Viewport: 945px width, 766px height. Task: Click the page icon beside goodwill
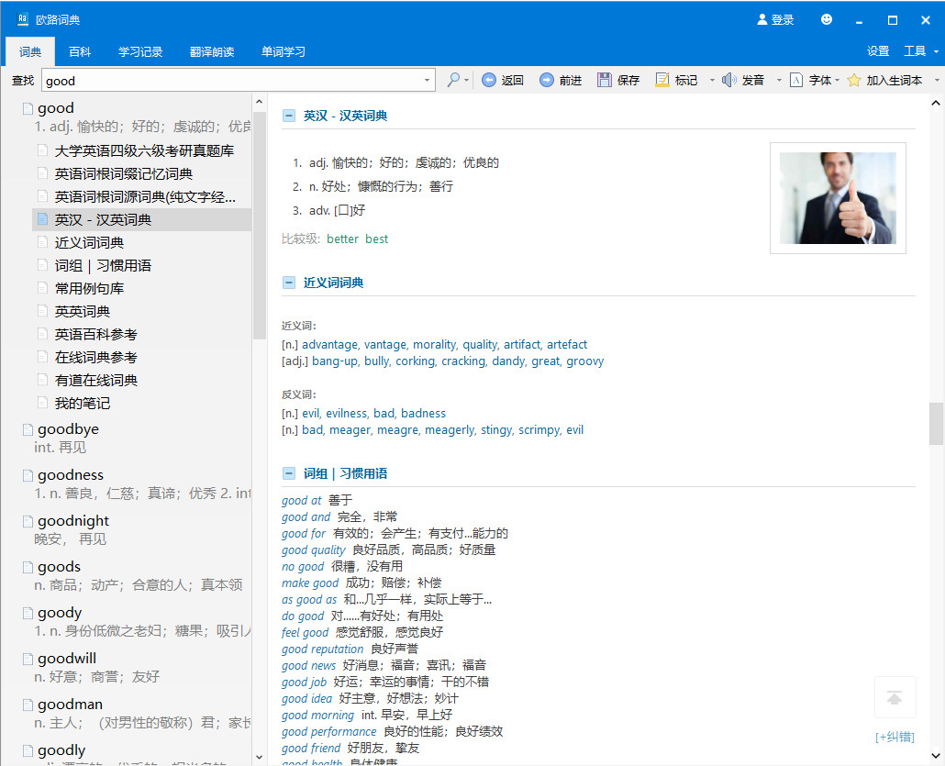(x=28, y=659)
